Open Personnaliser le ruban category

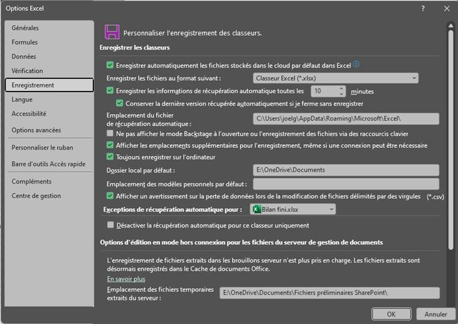click(x=49, y=148)
